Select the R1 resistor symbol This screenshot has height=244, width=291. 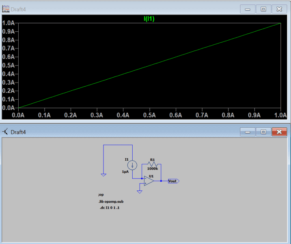(x=152, y=164)
